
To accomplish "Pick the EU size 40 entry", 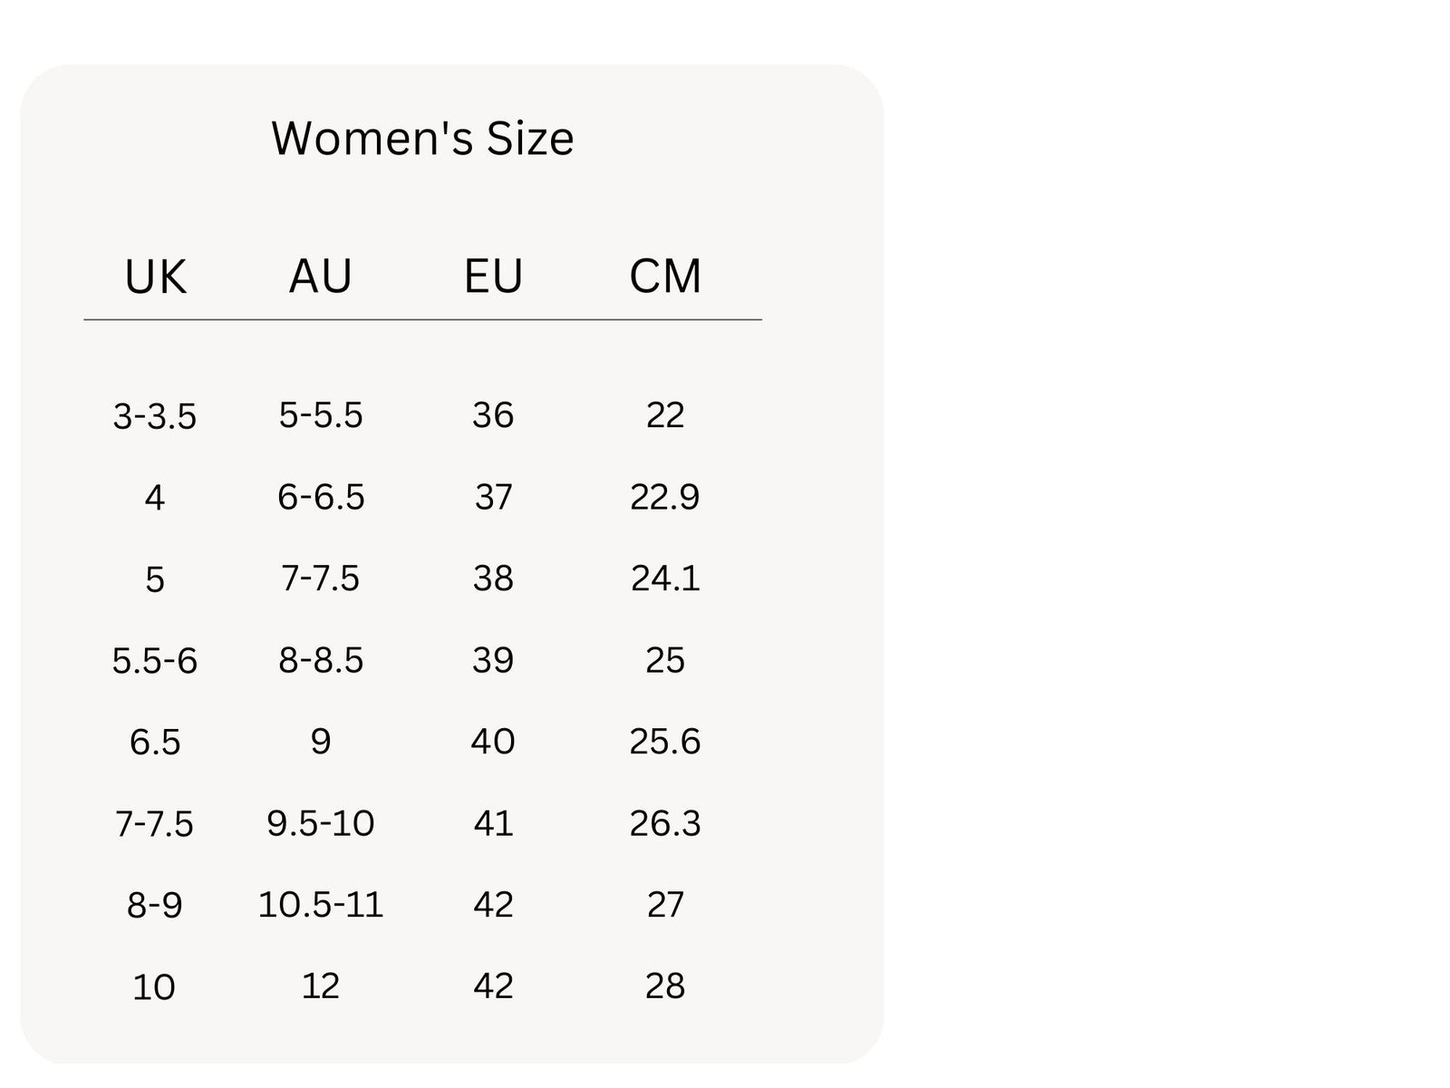I will [493, 742].
